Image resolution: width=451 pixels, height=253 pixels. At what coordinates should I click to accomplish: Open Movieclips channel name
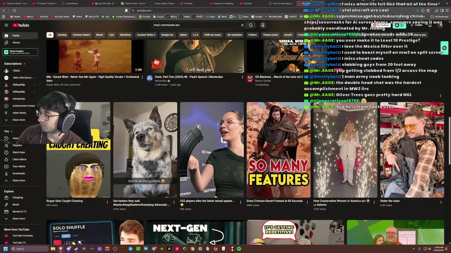[161, 81]
